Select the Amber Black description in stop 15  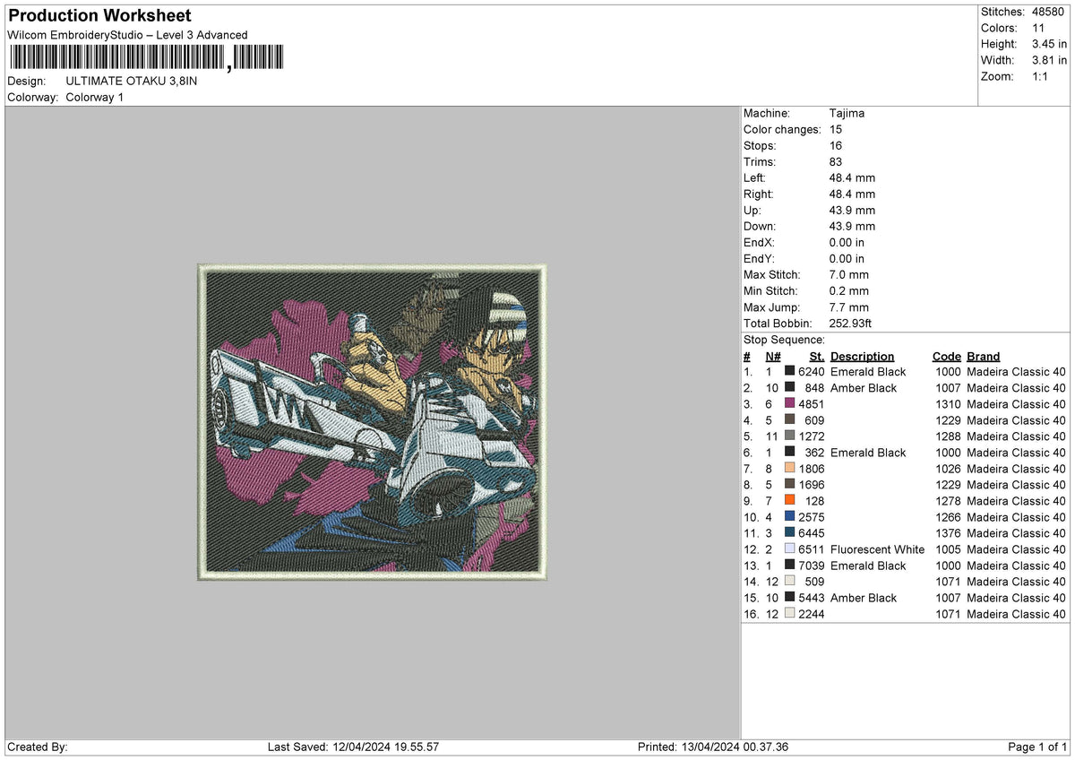click(864, 598)
